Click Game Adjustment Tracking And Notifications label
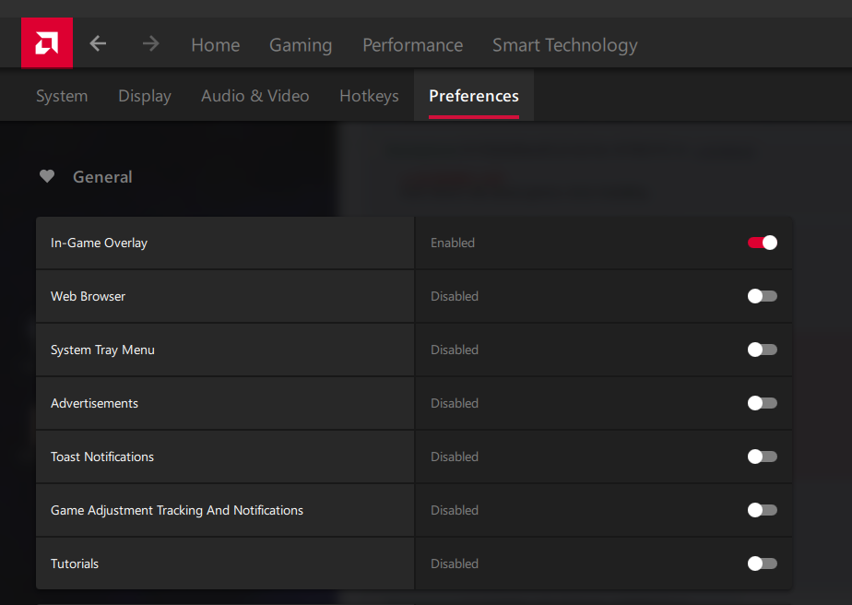Screen dimensions: 852x605 coord(177,510)
